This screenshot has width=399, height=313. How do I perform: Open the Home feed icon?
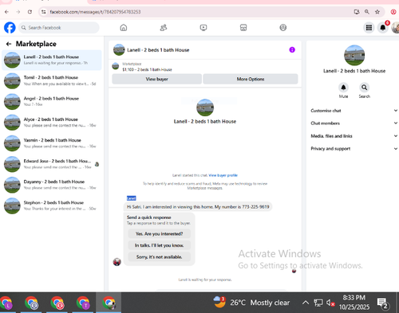(x=124, y=28)
